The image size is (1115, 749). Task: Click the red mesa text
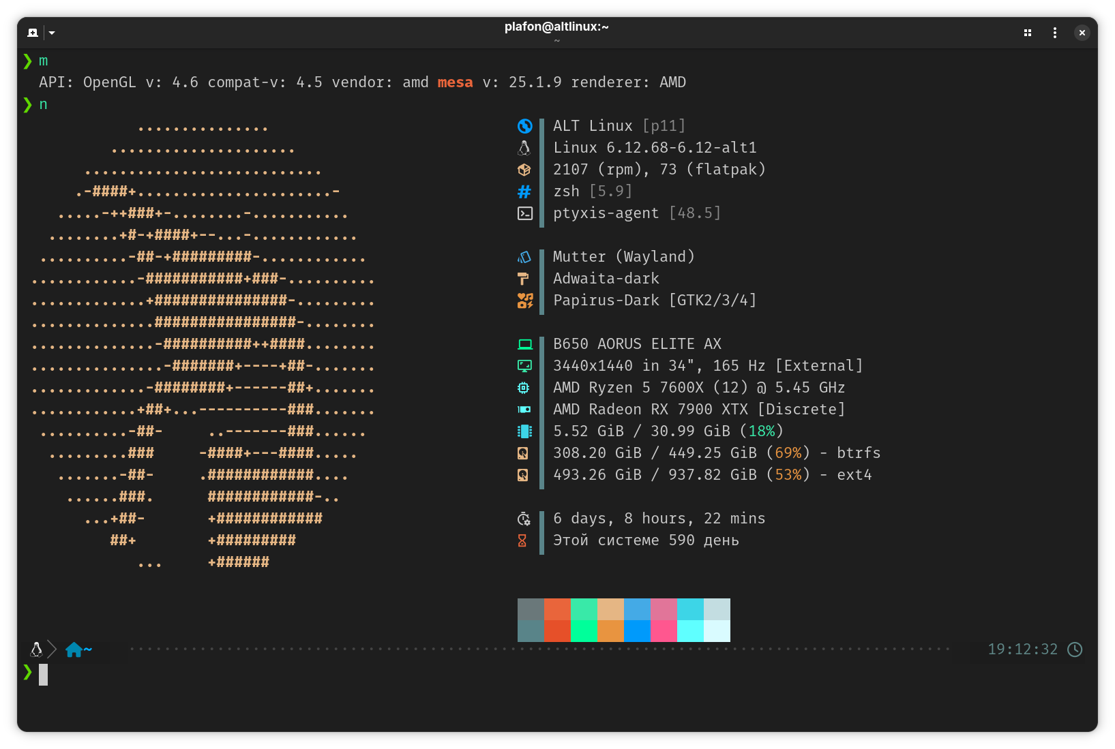[x=455, y=82]
